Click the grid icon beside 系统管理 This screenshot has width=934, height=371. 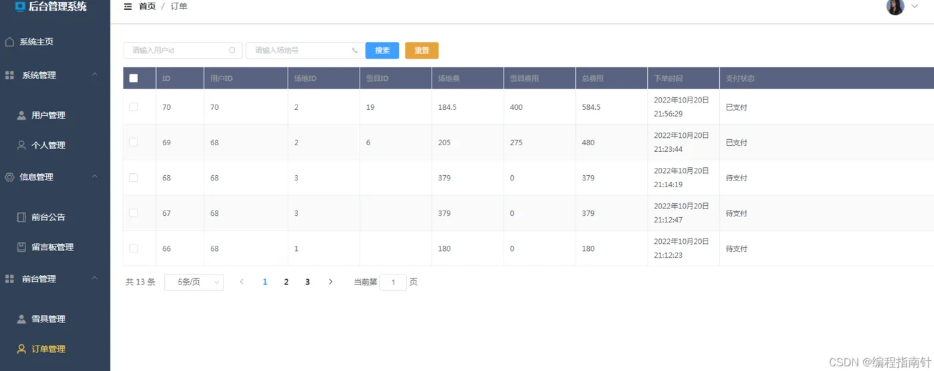(x=9, y=75)
